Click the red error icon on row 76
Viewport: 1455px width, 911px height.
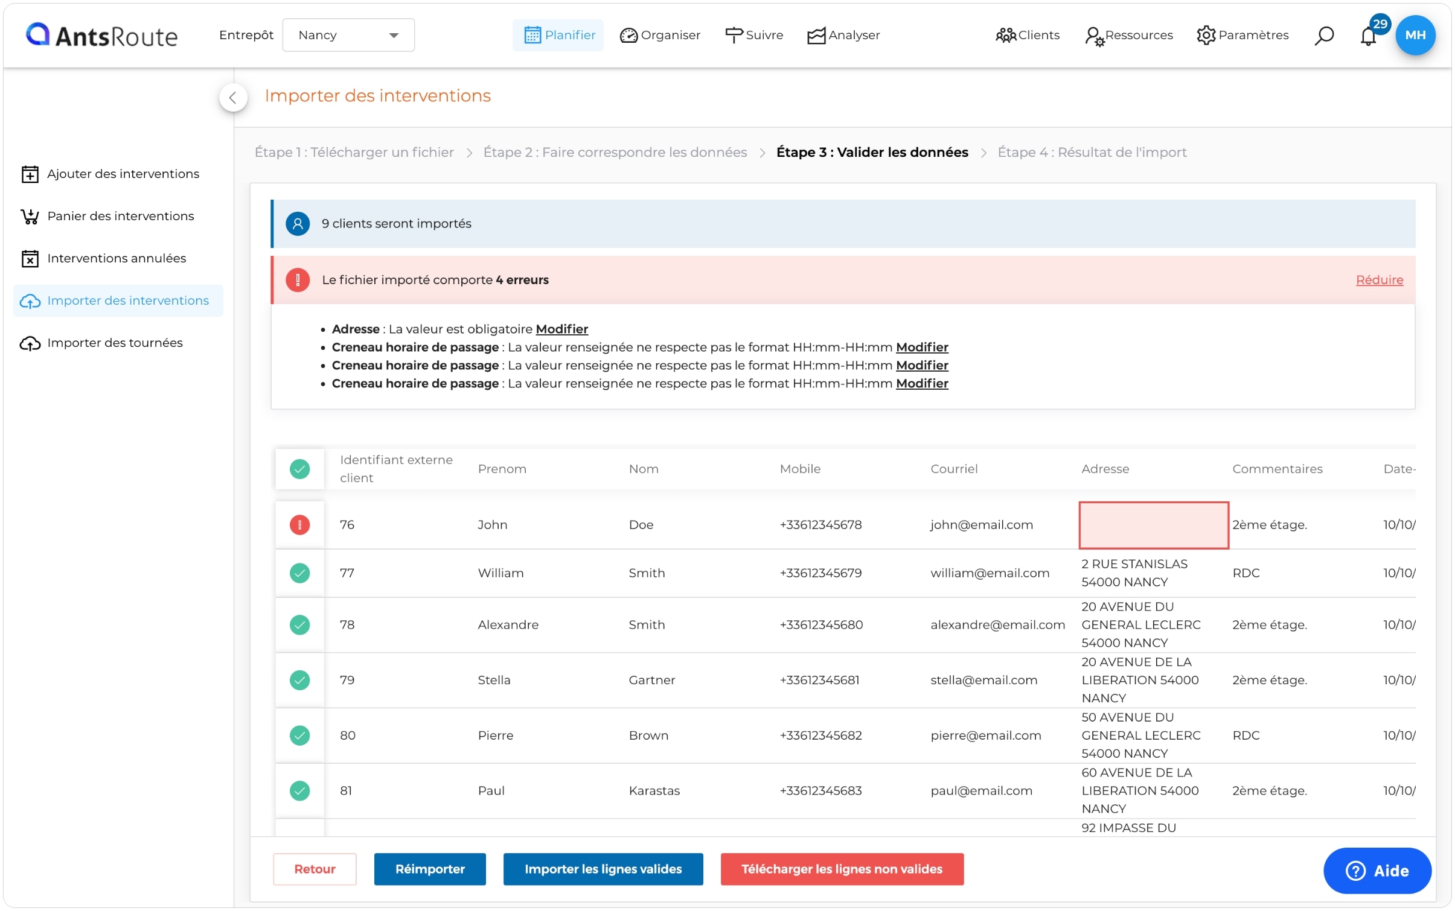point(299,524)
